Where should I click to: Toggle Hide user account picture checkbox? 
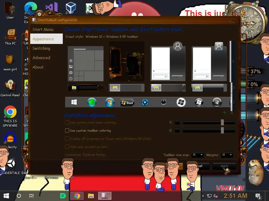[67, 147]
